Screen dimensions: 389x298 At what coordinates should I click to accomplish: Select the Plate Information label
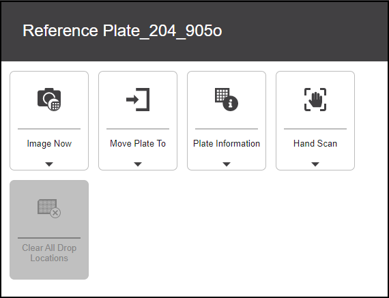[x=227, y=144]
